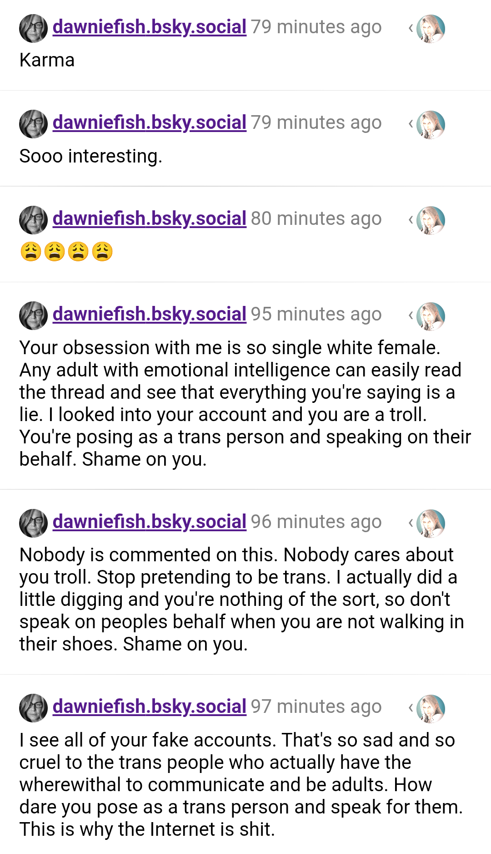The height and width of the screenshot is (854, 491).
Task: Open dawniefish.bsky.social link above the "Karma" post
Action: [149, 27]
